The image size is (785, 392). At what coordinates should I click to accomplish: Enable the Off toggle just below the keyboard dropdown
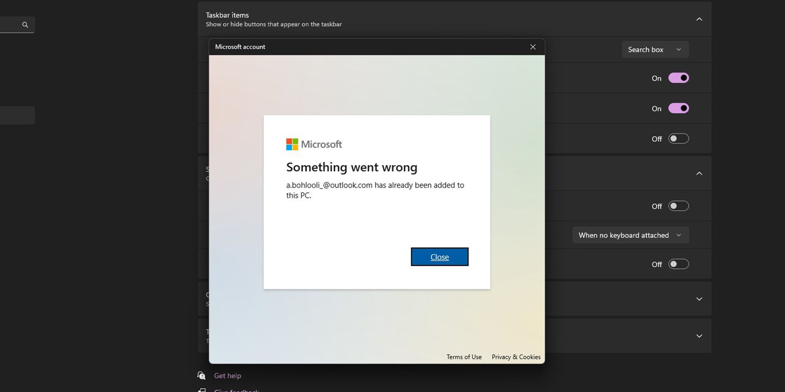point(678,264)
